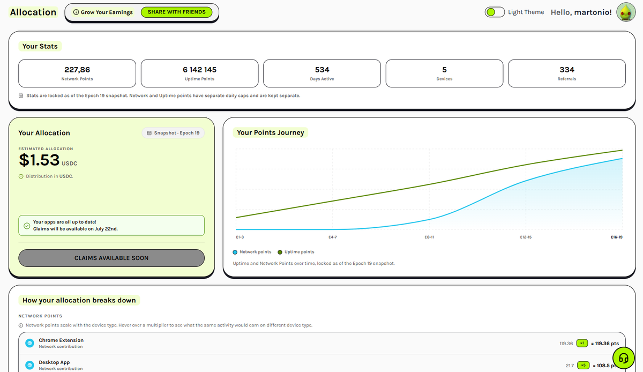Click the Chrome Extension globe icon
This screenshot has height=372, width=643.
(x=29, y=343)
